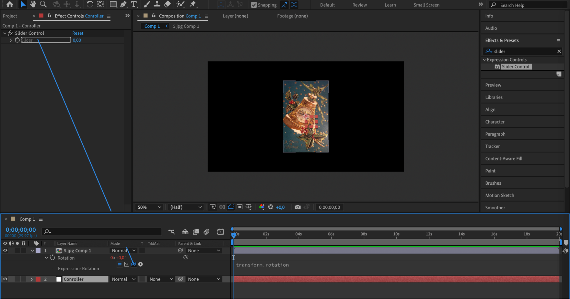Hide the 5.jpg Comp 1 layer
The image size is (570, 299).
[x=5, y=251]
